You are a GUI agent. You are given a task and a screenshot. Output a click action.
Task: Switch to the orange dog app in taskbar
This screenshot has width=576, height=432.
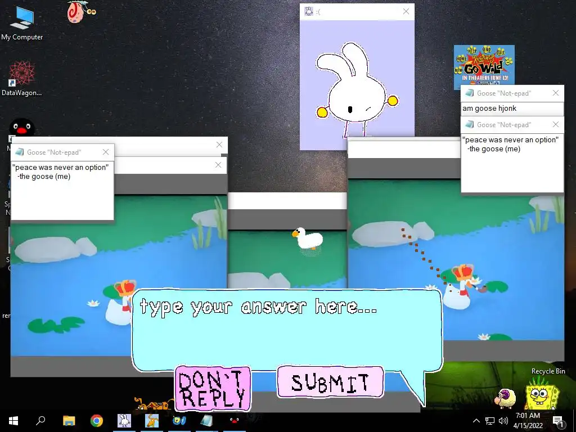pyautogui.click(x=152, y=421)
